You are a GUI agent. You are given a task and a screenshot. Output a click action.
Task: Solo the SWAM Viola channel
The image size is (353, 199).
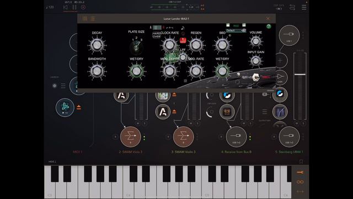[145, 123]
